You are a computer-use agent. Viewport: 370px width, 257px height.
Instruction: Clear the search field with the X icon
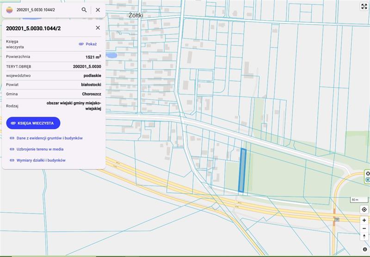click(x=98, y=10)
